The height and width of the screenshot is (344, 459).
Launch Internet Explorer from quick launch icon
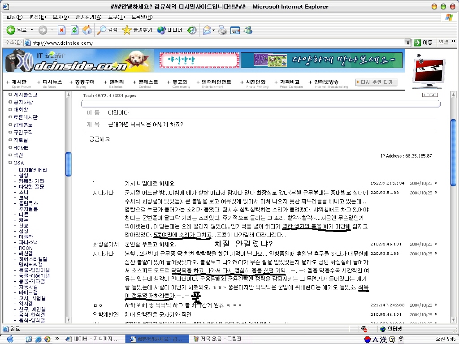[x=39, y=340]
